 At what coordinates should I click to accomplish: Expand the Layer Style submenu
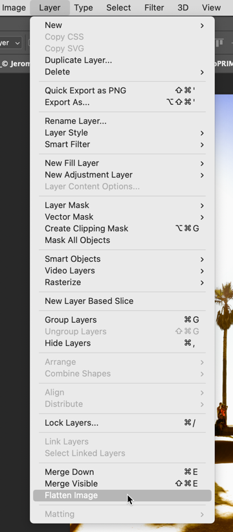coord(202,133)
